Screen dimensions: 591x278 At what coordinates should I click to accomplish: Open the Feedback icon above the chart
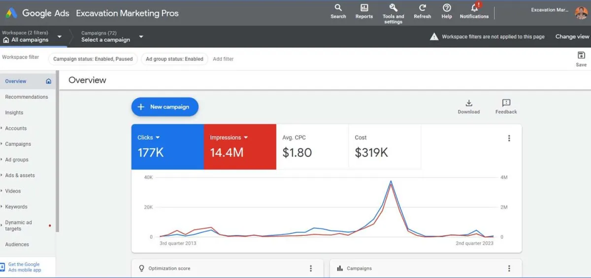(506, 103)
